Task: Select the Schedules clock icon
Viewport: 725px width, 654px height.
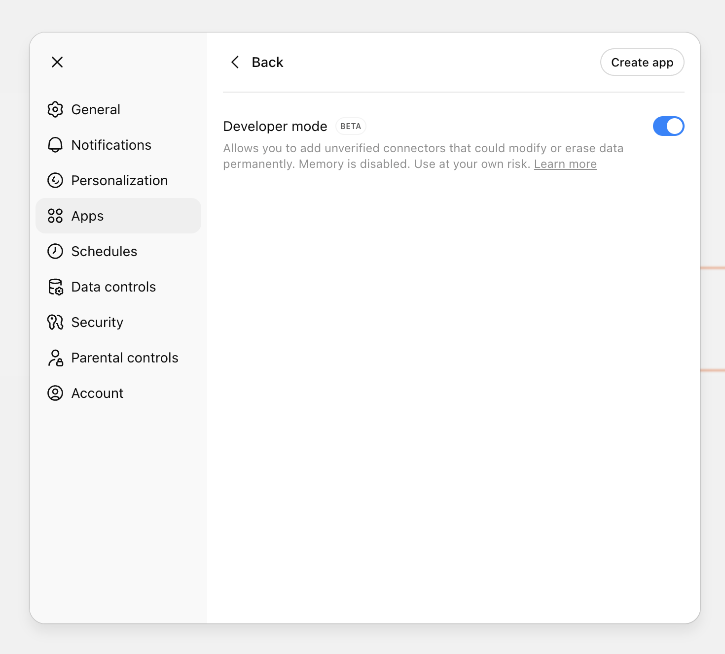Action: [x=55, y=251]
